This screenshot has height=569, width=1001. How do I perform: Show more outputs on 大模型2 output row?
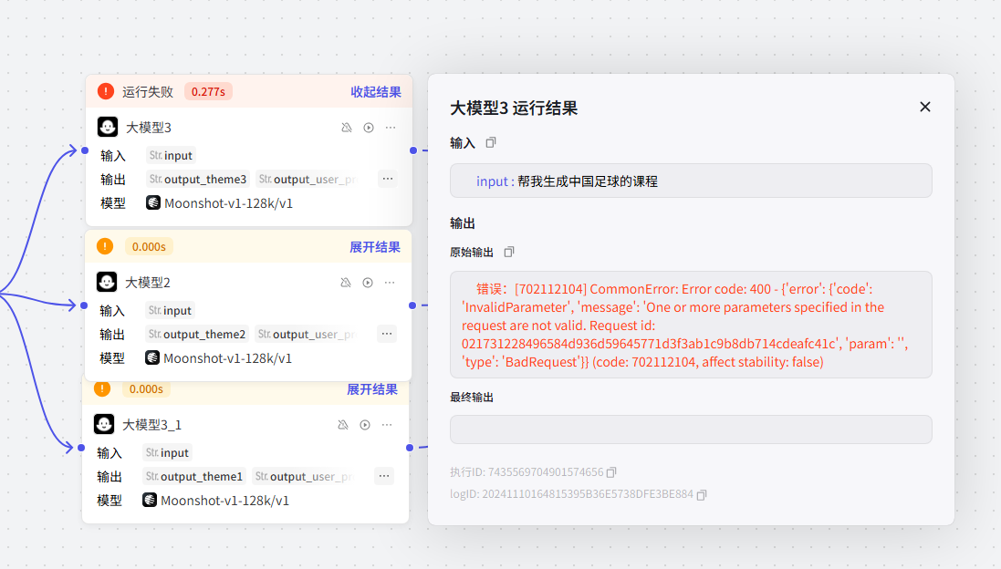[x=387, y=334]
